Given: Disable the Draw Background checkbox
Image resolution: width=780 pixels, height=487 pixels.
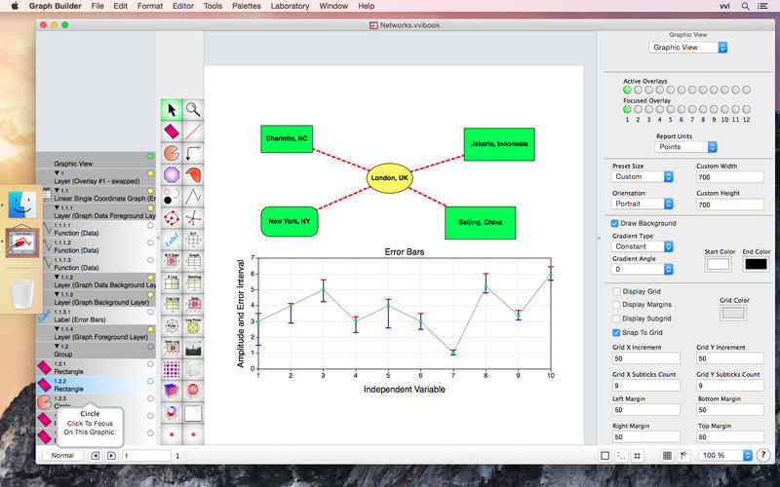Looking at the screenshot, I should (x=614, y=223).
